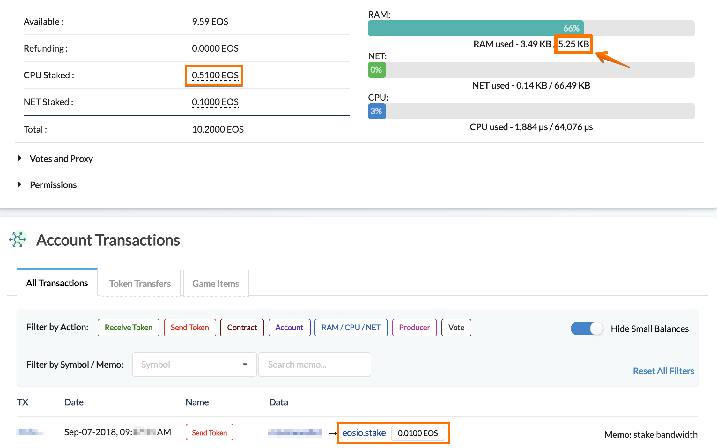Viewport: 717px width, 448px height.
Task: Apply the Vote filter
Action: coord(456,328)
